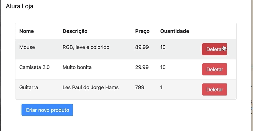Select the 799 price cell
Viewport: 253px width, 131px height.
(x=140, y=88)
